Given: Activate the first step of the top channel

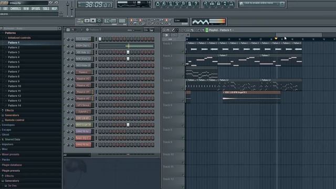Looking at the screenshot, I should (100, 39).
